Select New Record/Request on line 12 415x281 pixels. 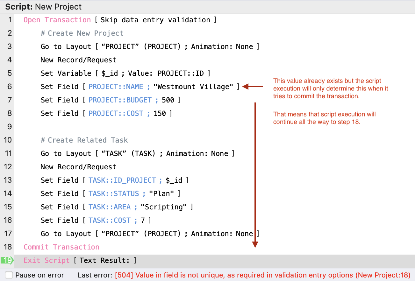(78, 167)
